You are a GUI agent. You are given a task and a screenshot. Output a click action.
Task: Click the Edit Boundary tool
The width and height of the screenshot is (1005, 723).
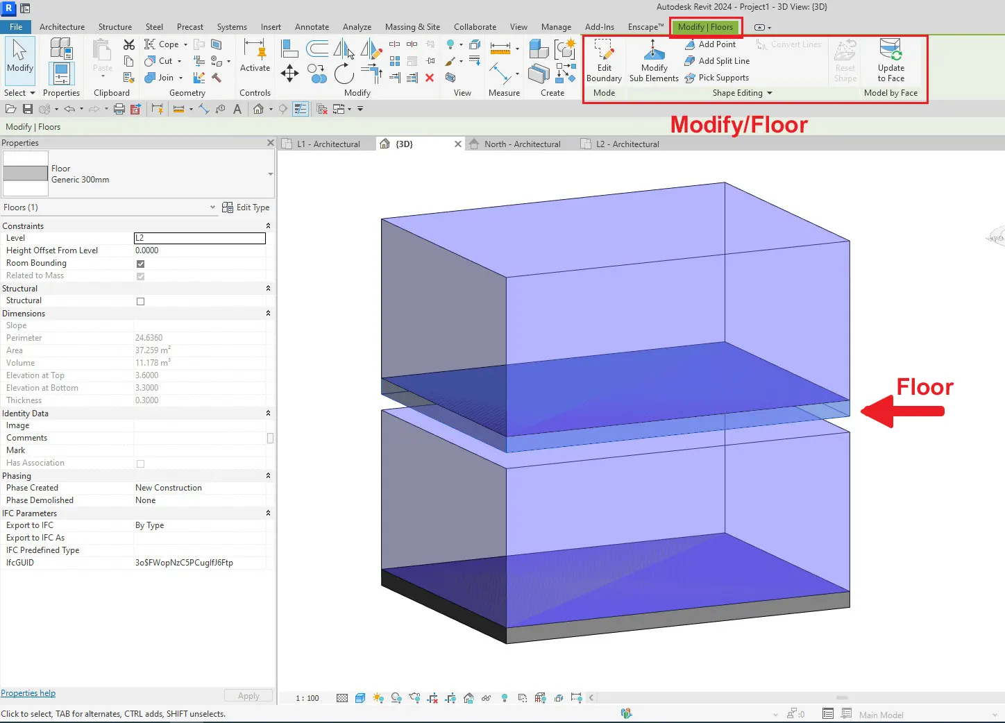[x=604, y=61]
